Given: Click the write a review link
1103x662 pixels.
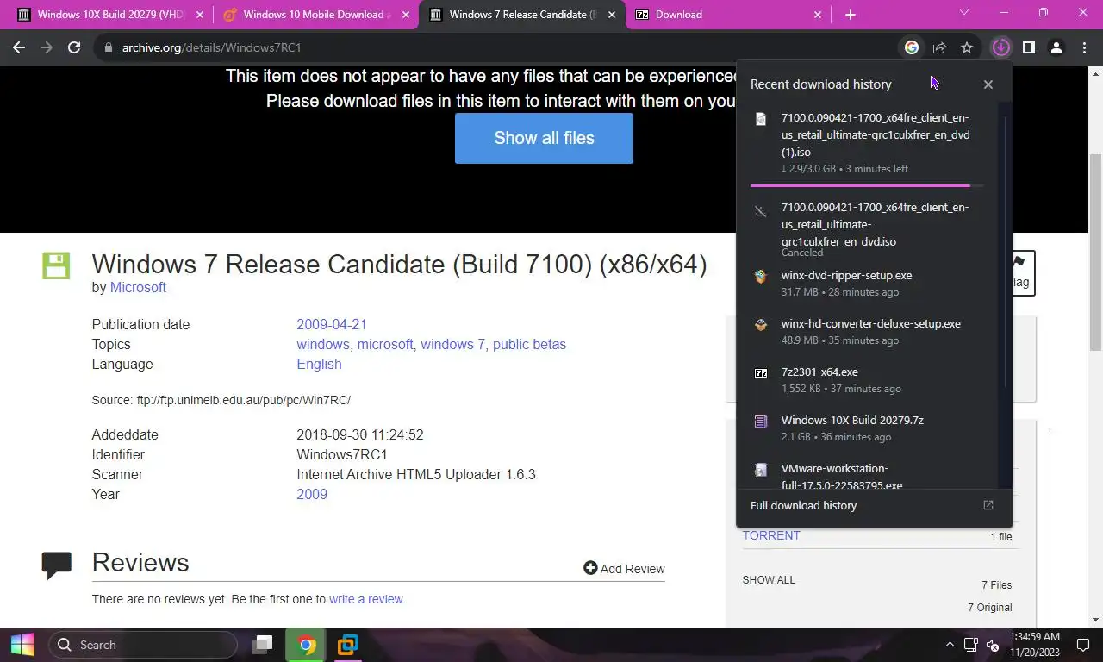Looking at the screenshot, I should (x=365, y=598).
